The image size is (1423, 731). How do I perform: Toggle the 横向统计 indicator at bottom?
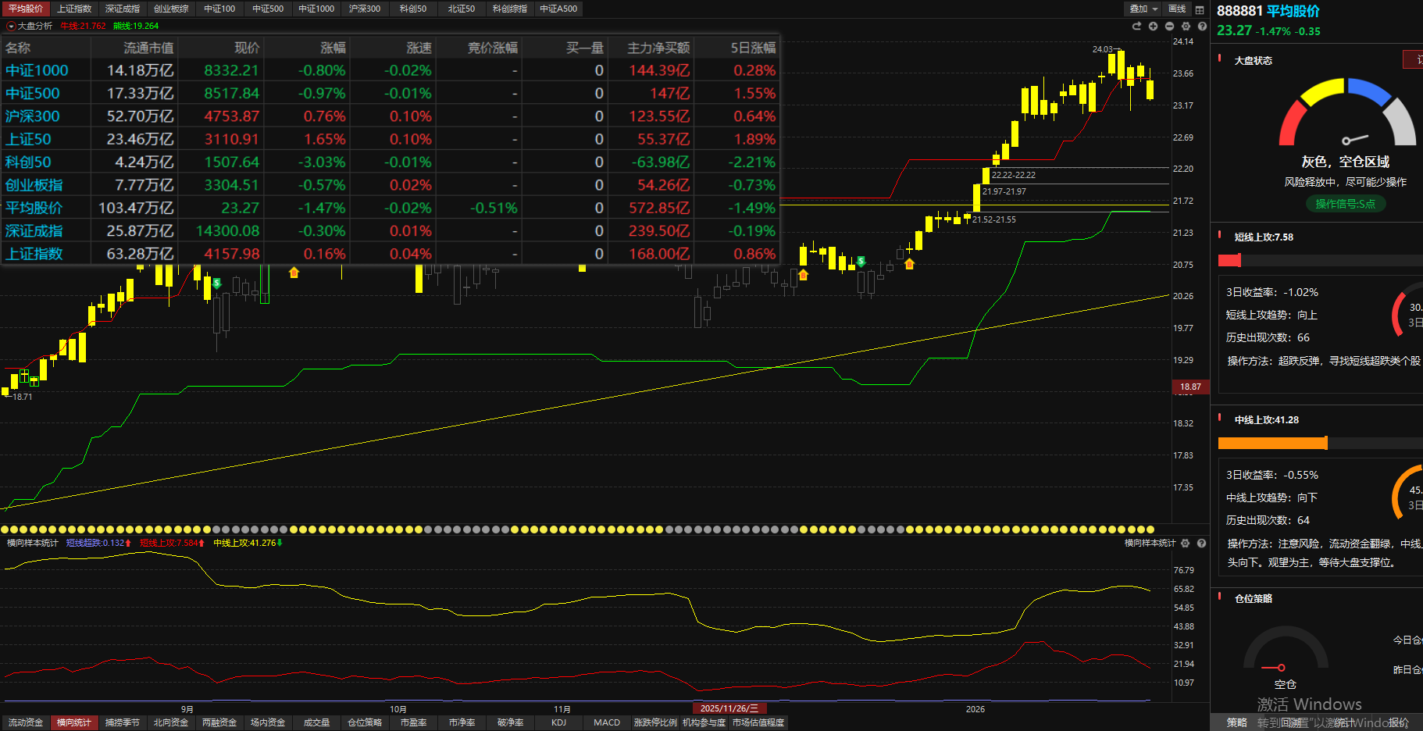point(73,722)
